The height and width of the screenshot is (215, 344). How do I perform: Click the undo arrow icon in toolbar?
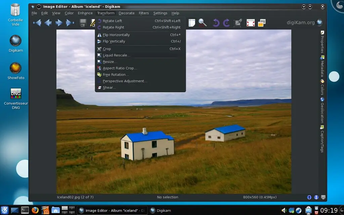tap(216, 23)
